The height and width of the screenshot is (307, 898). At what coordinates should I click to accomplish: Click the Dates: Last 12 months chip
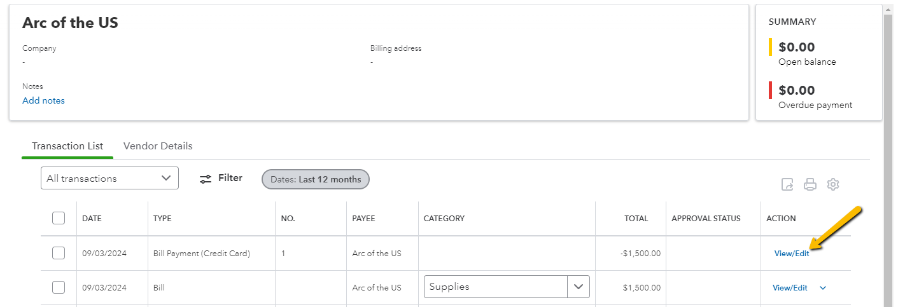[x=316, y=179]
